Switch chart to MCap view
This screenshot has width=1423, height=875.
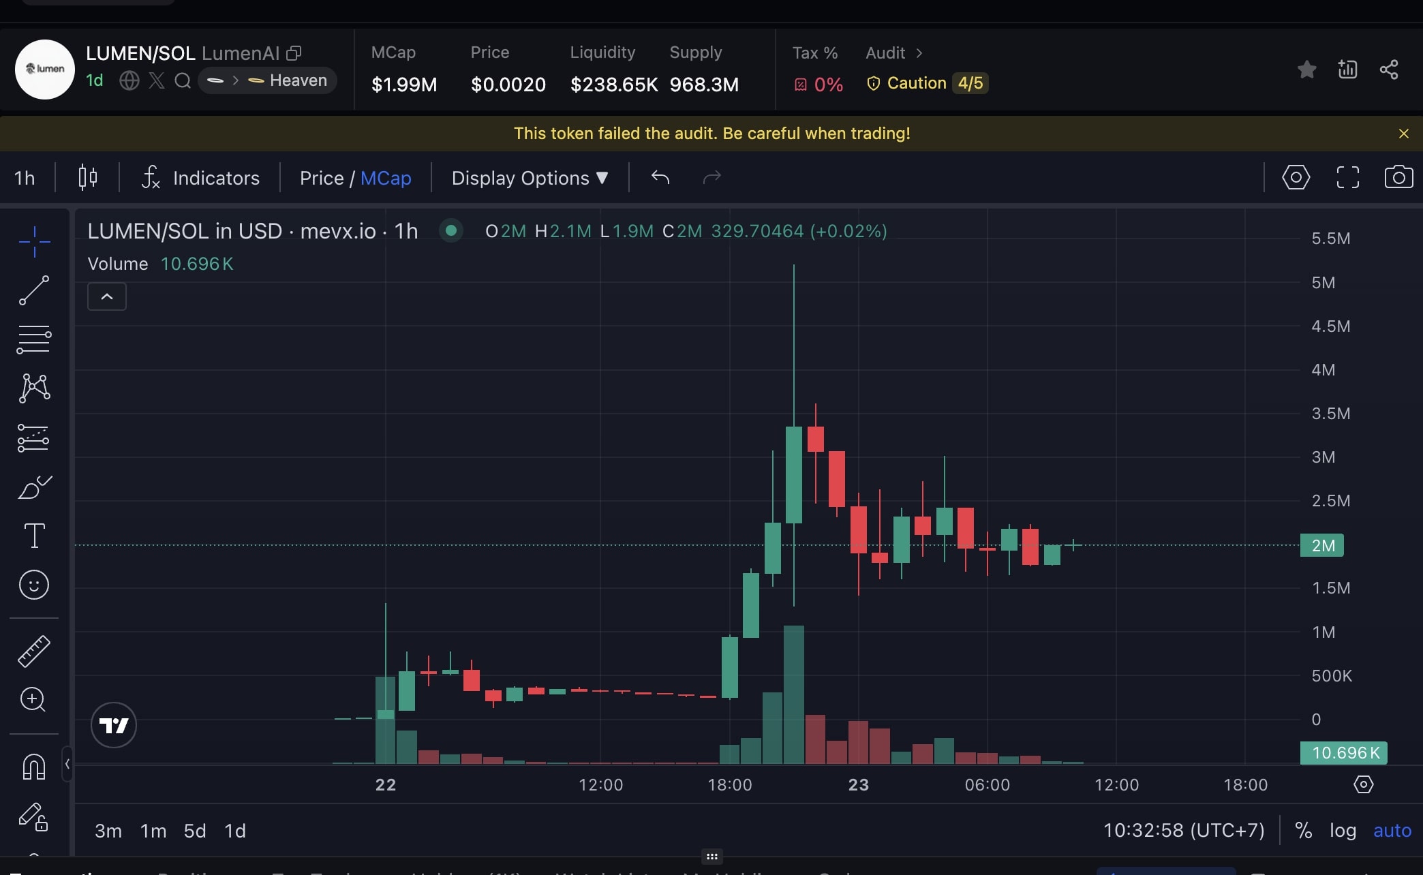[x=386, y=178]
